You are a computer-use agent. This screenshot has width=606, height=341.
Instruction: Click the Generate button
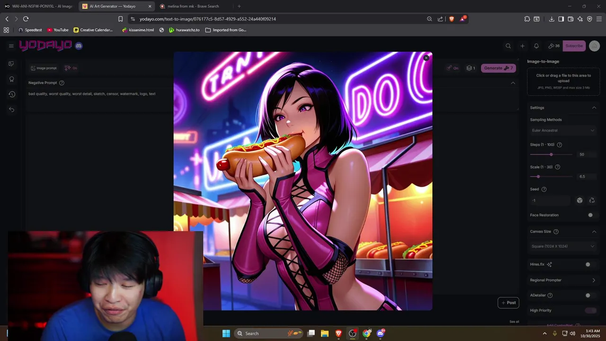click(x=498, y=68)
